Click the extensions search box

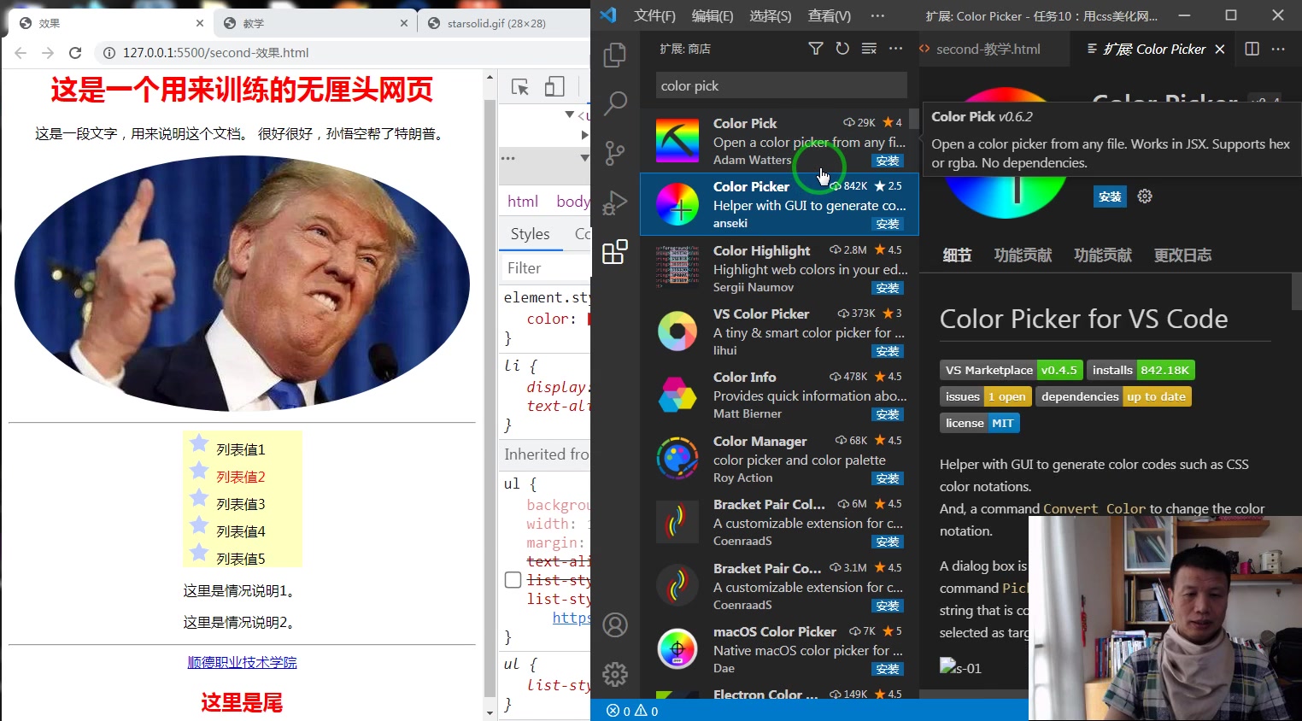pyautogui.click(x=781, y=85)
